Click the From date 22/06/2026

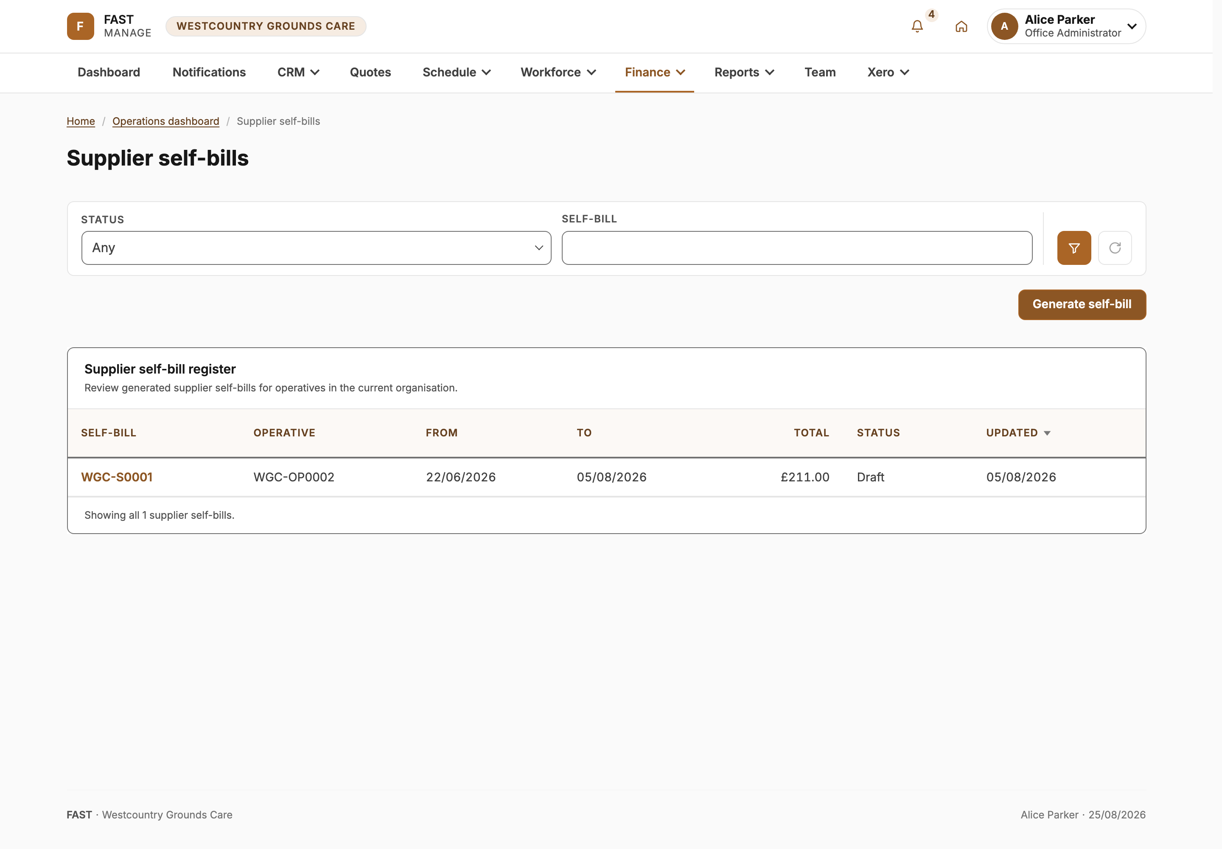click(460, 477)
